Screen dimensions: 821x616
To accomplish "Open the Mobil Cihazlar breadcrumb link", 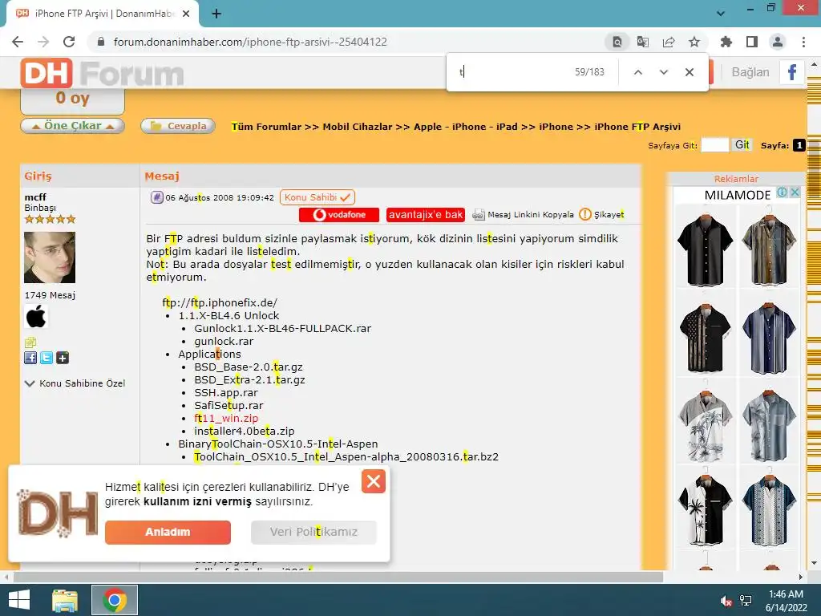I will 357,127.
